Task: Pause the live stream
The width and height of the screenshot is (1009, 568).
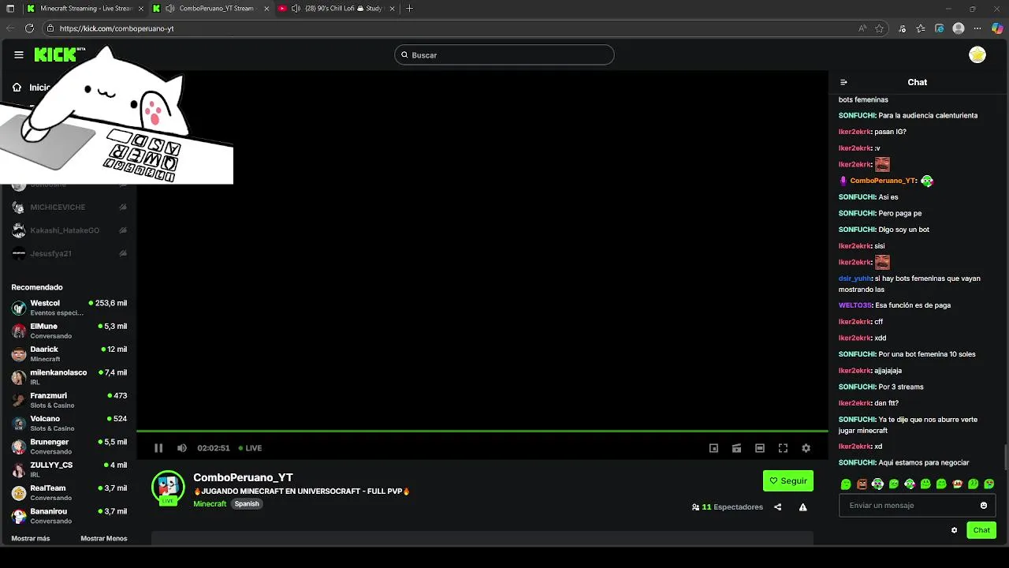Action: (x=158, y=448)
